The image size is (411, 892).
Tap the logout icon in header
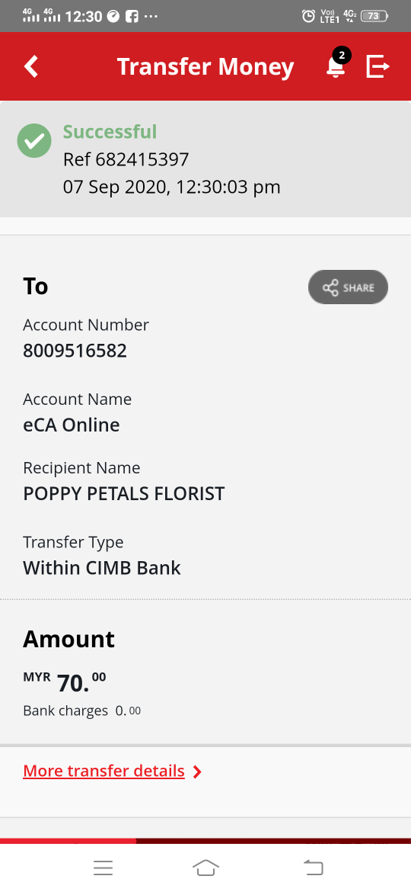tap(378, 66)
